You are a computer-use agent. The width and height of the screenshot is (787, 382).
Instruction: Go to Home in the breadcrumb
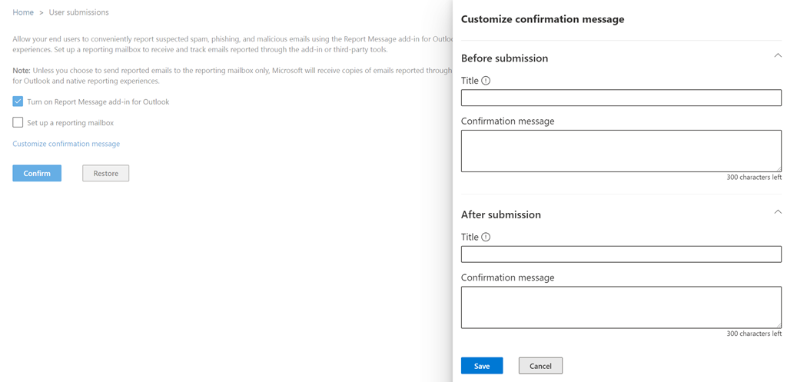(x=23, y=12)
